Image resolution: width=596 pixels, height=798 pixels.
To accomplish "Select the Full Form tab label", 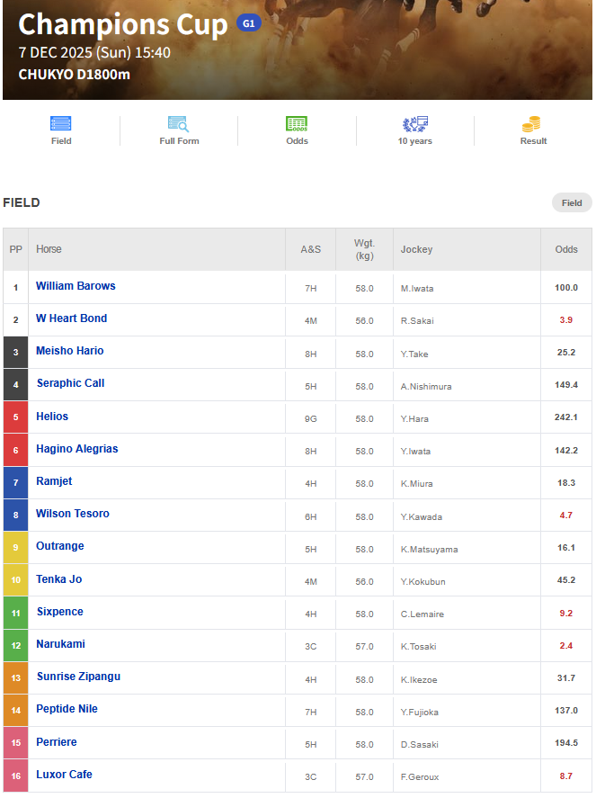I will click(x=179, y=141).
